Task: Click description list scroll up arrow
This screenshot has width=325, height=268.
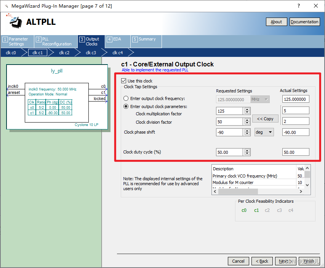Action: pyautogui.click(x=307, y=168)
